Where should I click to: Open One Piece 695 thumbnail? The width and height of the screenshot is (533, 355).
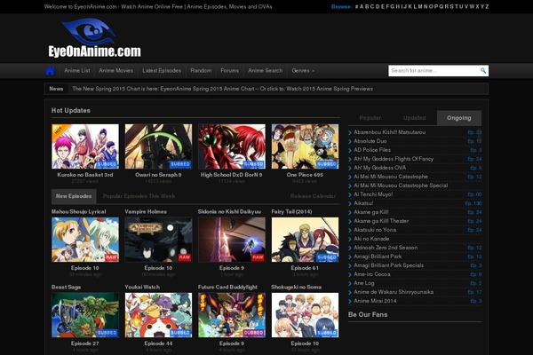click(x=305, y=146)
